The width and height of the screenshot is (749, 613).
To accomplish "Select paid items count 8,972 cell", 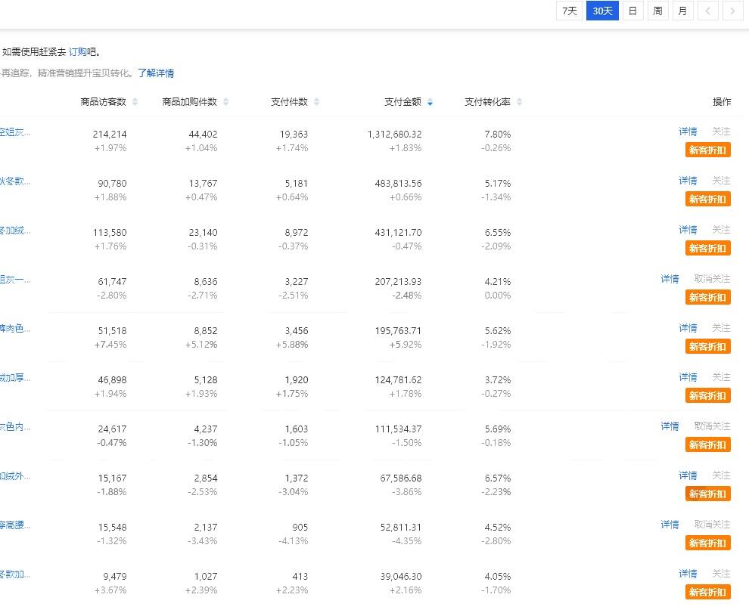I will pyautogui.click(x=297, y=233).
